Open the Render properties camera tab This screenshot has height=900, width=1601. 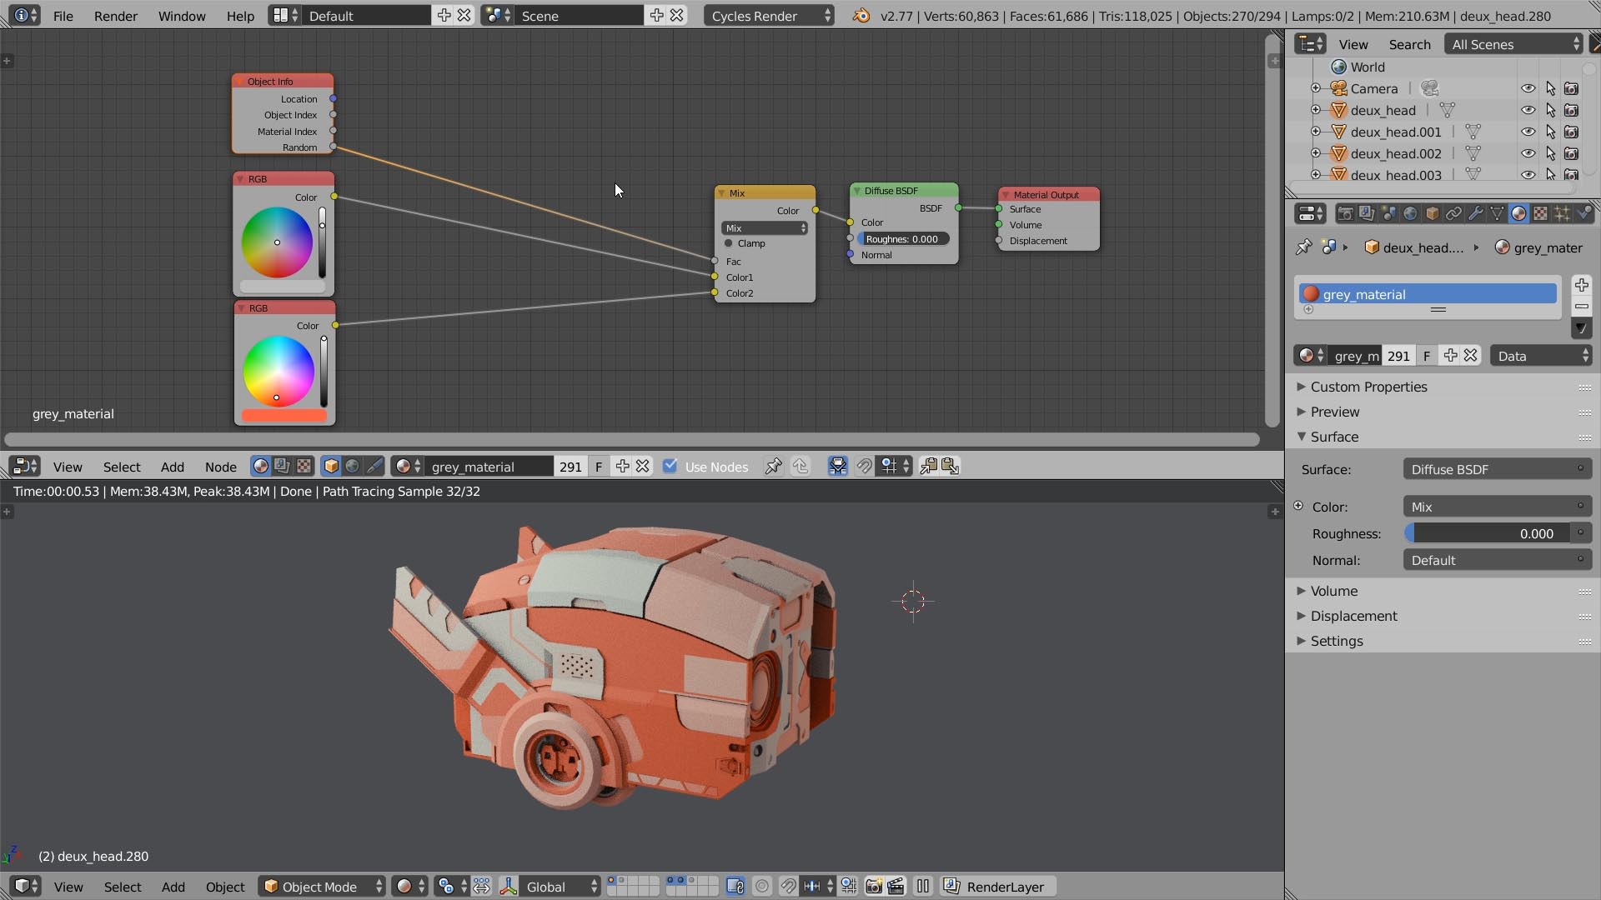pos(1345,213)
